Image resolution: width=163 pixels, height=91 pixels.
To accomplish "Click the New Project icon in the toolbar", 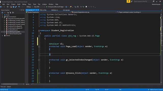I will [8, 7].
